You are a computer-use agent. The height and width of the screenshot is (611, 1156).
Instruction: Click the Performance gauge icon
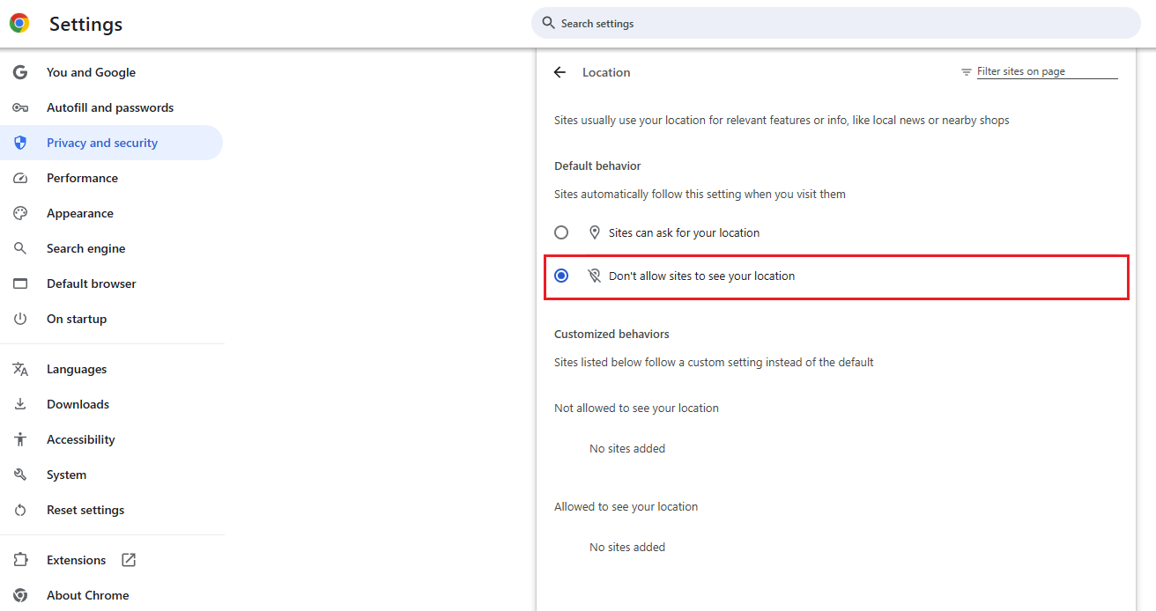click(x=20, y=178)
